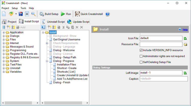Select Get Original Username in the script
Image resolution: width=191 pixels, height=106 pixels.
67,39
